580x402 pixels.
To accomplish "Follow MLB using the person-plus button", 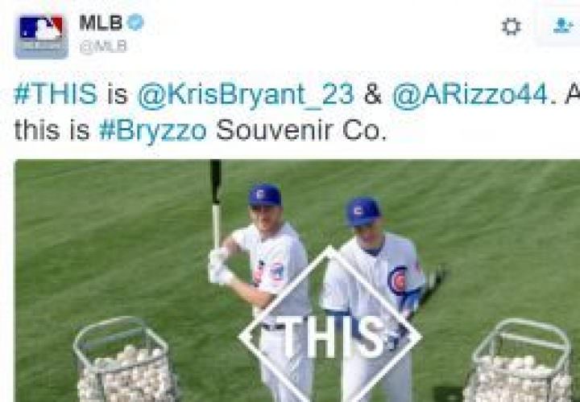I will pyautogui.click(x=561, y=27).
